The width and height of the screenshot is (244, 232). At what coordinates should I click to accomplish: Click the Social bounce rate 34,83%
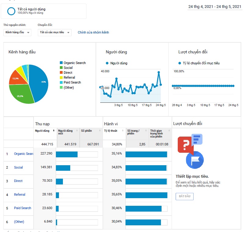pyautogui.click(x=117, y=167)
